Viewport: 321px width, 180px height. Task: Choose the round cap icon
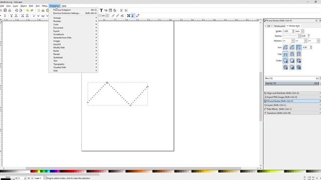tap(292, 54)
